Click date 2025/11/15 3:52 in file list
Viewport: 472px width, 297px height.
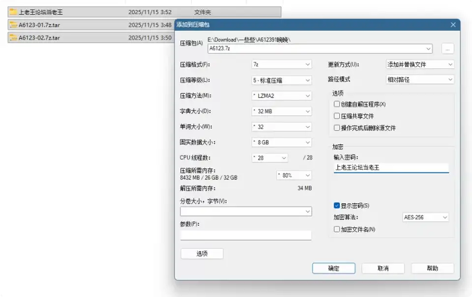150,12
